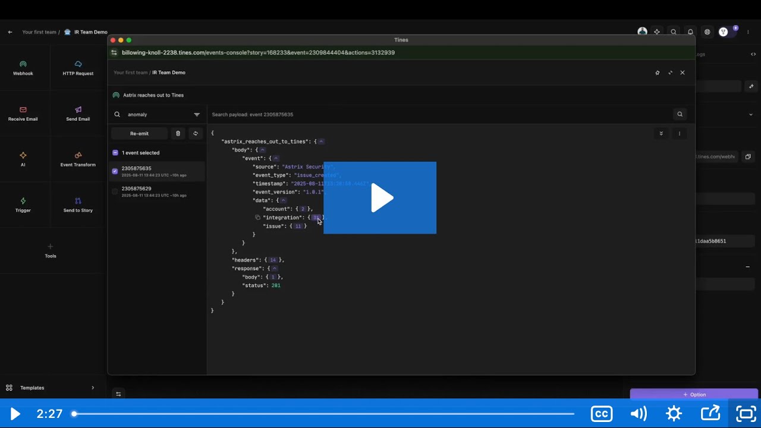Uncheck event 2305875635
The image size is (761, 428).
pyautogui.click(x=115, y=171)
